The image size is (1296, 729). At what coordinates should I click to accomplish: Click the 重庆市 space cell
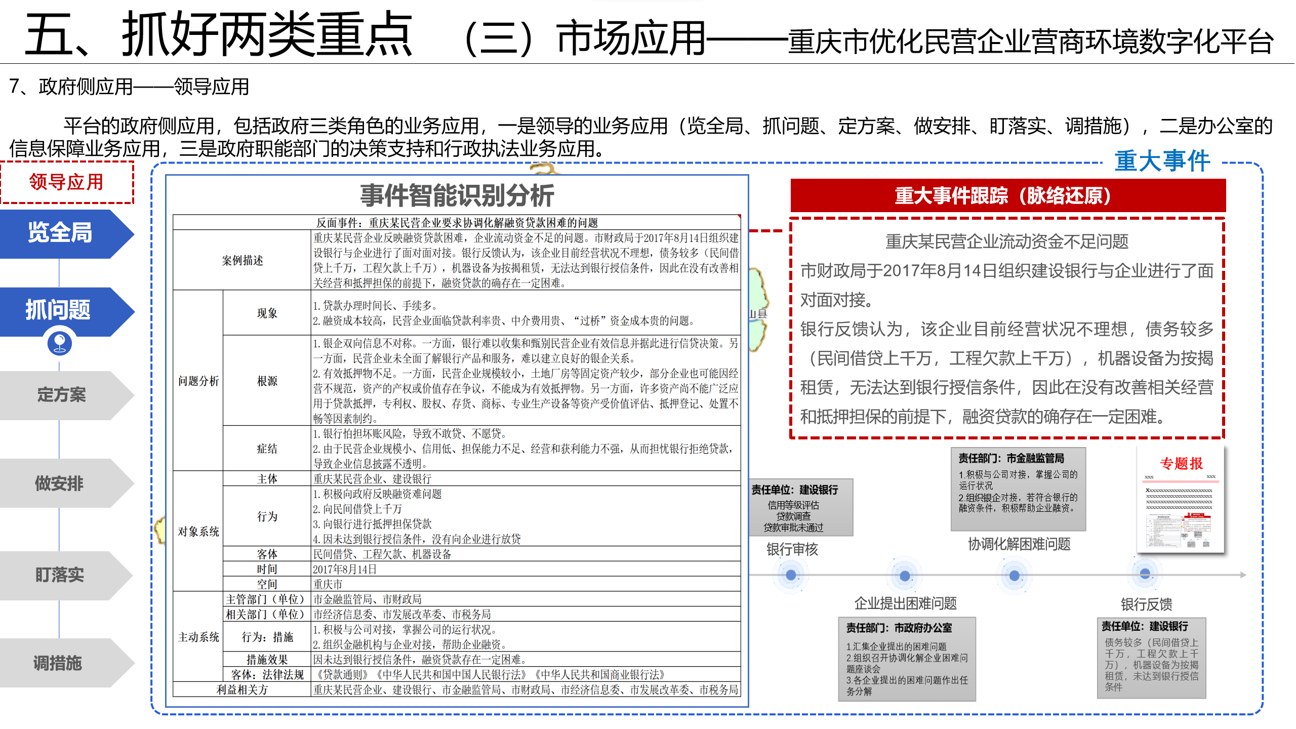click(x=526, y=584)
